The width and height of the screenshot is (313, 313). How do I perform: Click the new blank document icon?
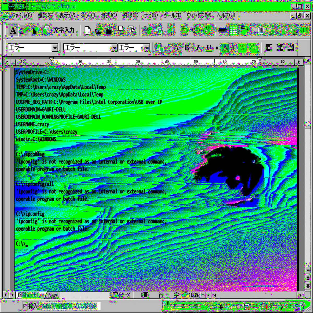pyautogui.click(x=87, y=31)
